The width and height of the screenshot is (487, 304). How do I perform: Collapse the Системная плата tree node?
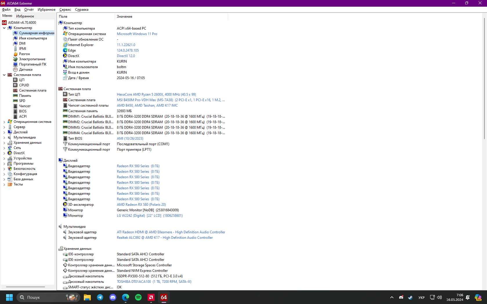(4, 75)
